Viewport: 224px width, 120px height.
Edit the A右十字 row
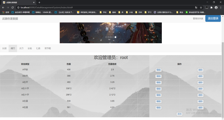point(158,95)
